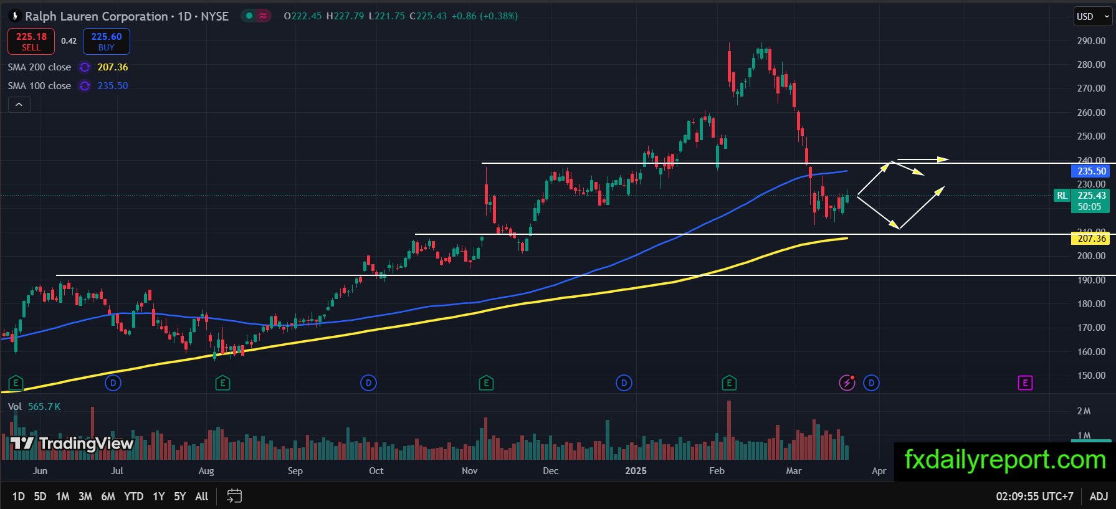This screenshot has width=1116, height=509.
Task: Open the 02:09:55 UTC+7 timezone menu
Action: pyautogui.click(x=1034, y=497)
